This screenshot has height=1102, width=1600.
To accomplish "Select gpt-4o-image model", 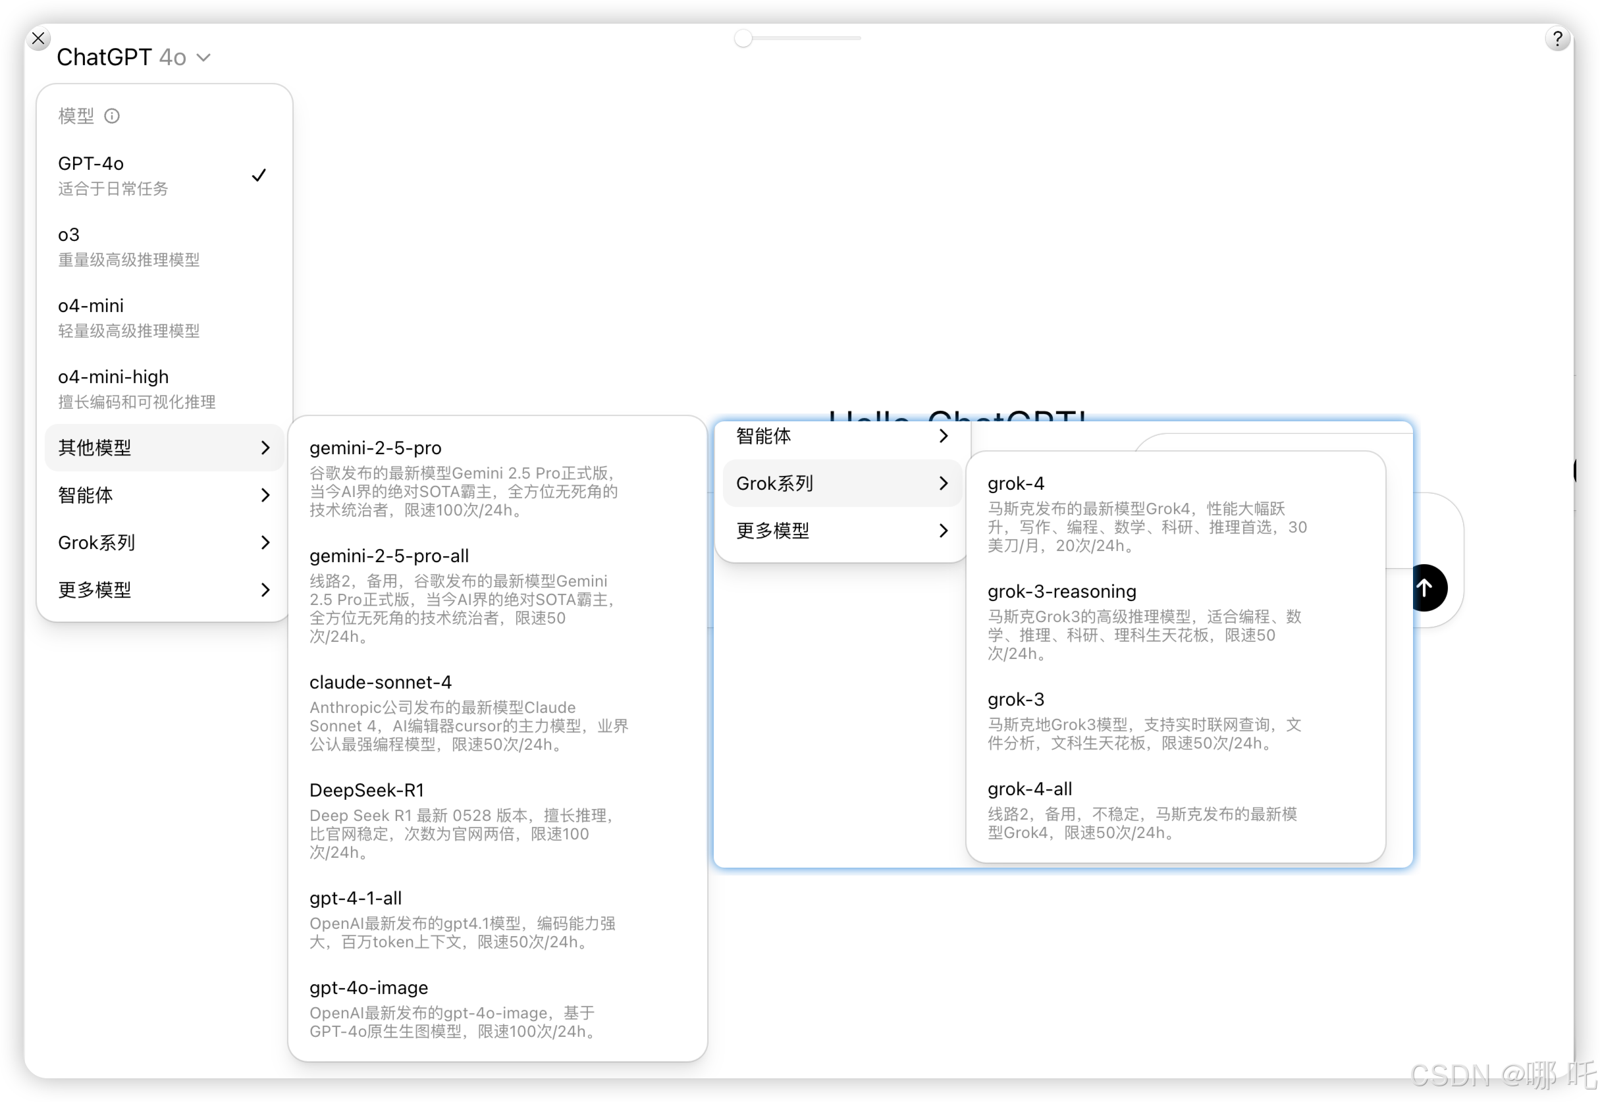I will pos(497,1009).
